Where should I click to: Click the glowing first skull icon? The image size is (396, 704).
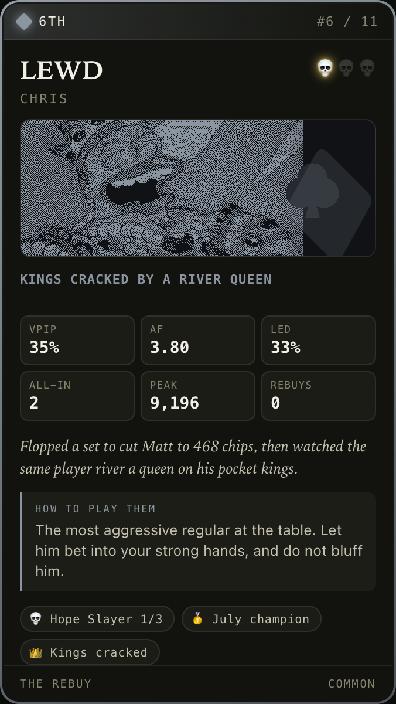coord(325,69)
